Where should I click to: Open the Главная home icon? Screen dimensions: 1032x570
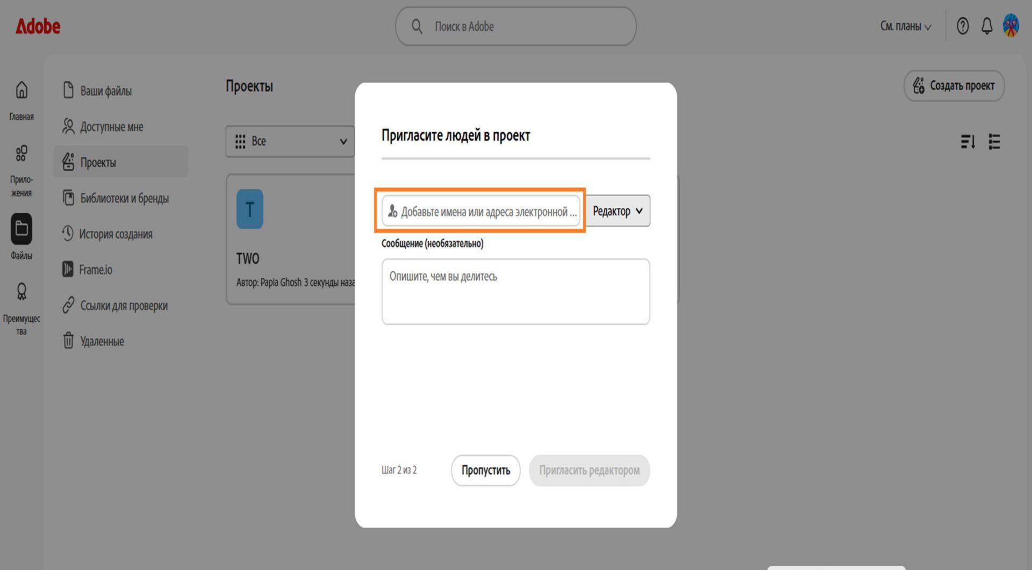[x=21, y=90]
